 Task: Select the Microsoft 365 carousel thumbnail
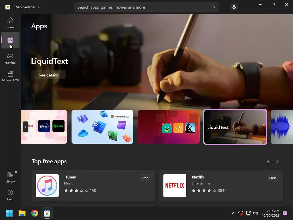tap(102, 127)
